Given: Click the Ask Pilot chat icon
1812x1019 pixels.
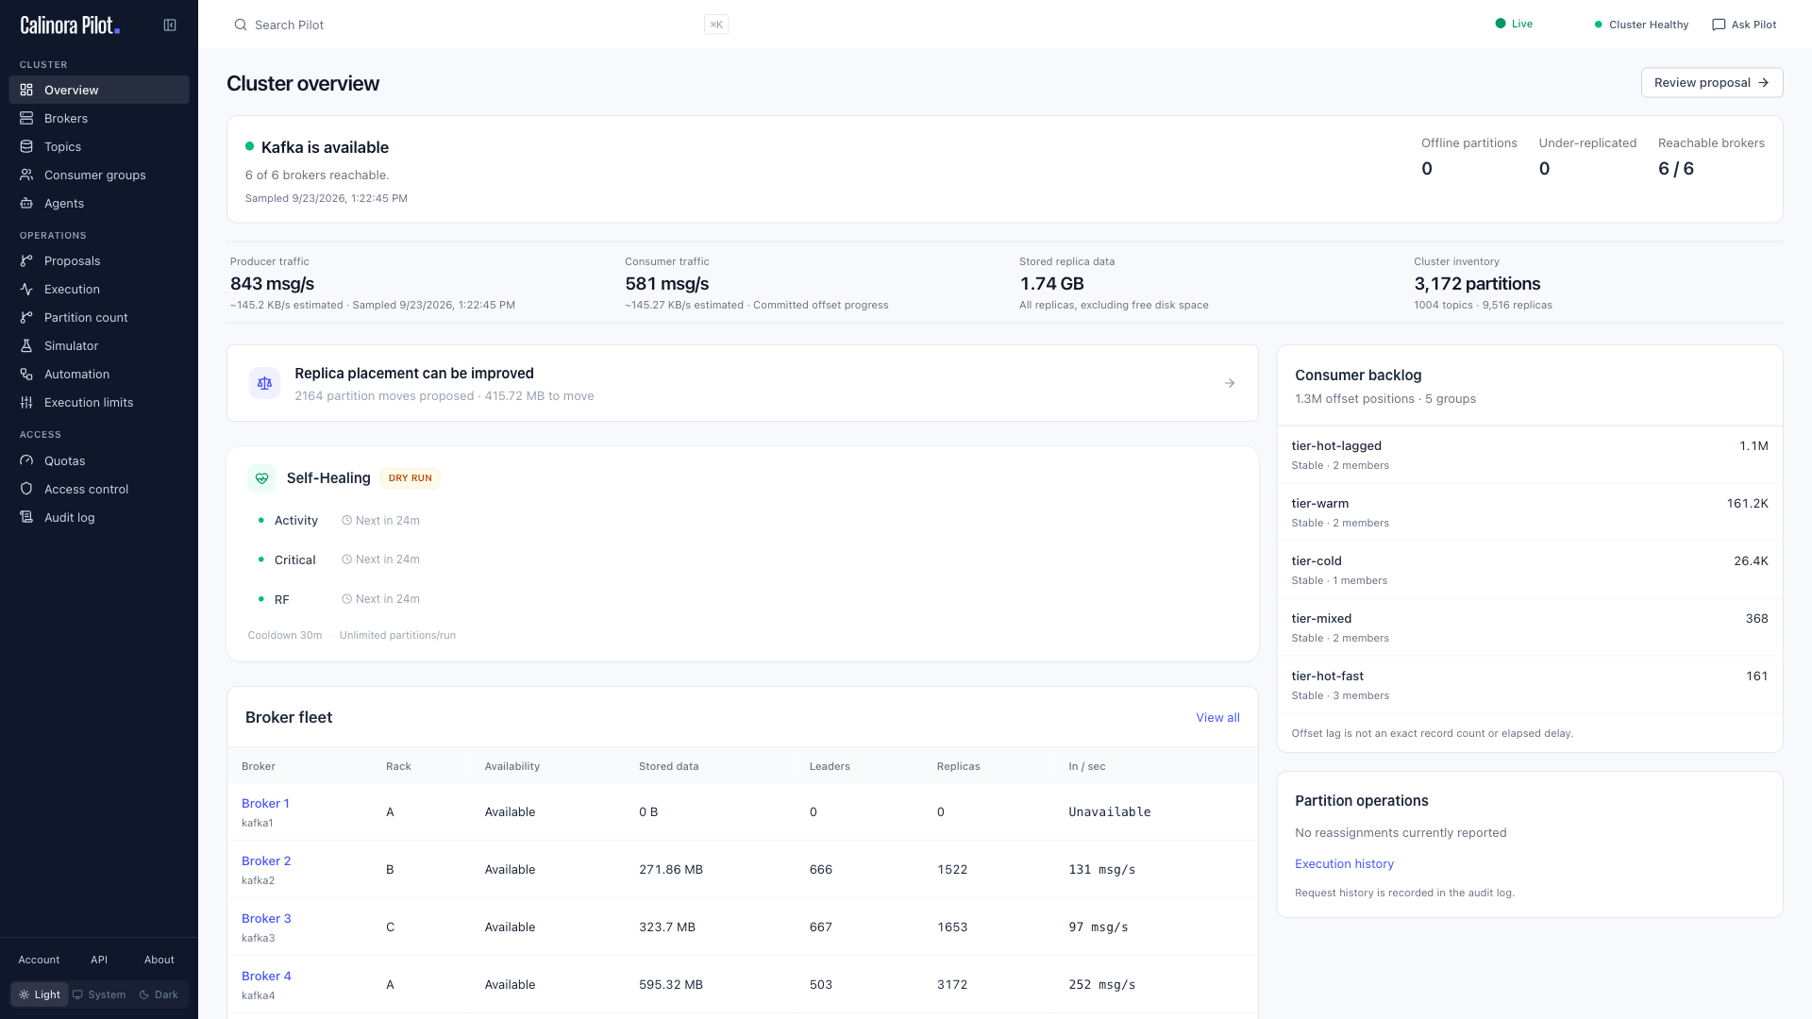Looking at the screenshot, I should point(1719,25).
